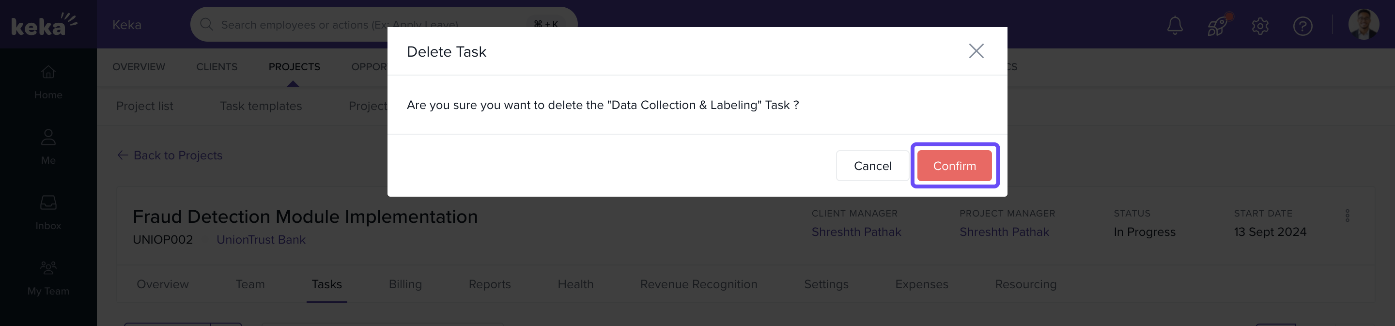Image resolution: width=1395 pixels, height=326 pixels.
Task: Open the Inbox sidebar icon
Action: coord(48,212)
